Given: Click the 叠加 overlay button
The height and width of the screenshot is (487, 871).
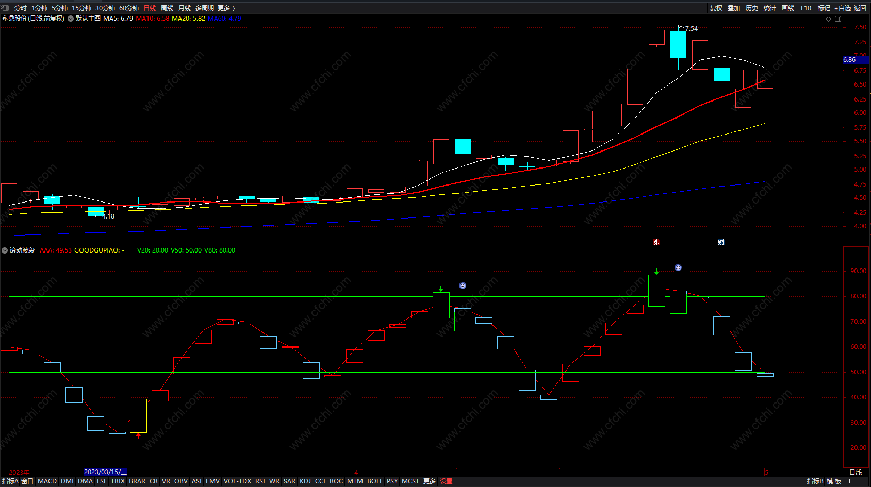Looking at the screenshot, I should click(734, 8).
